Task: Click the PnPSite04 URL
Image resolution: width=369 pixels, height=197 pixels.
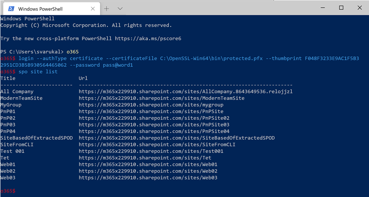Action: tap(154, 131)
